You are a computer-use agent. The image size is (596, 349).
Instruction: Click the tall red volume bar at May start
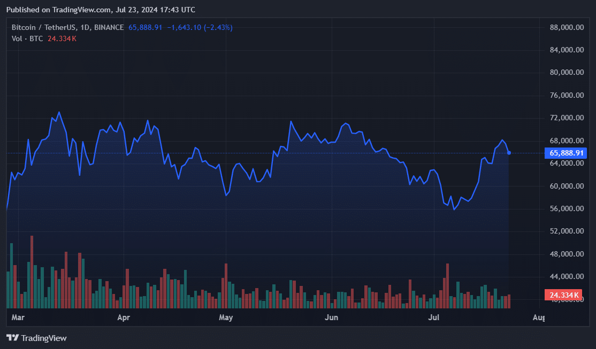click(x=226, y=285)
